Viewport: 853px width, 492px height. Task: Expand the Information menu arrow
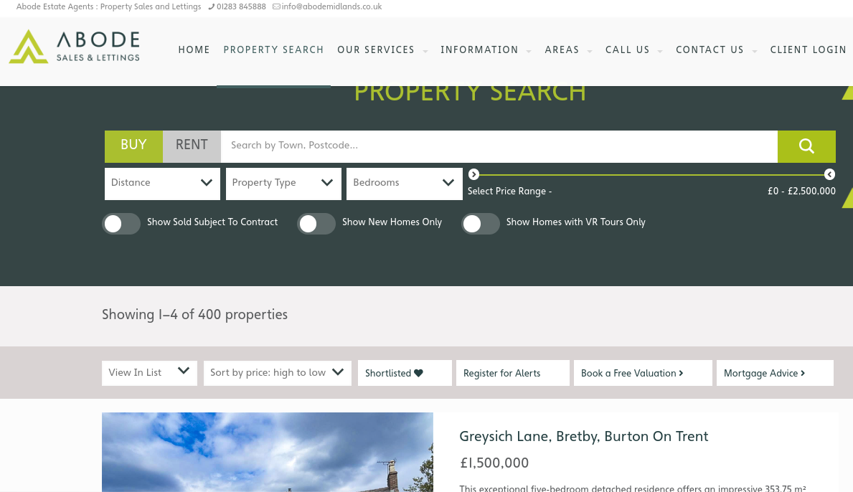[529, 51]
